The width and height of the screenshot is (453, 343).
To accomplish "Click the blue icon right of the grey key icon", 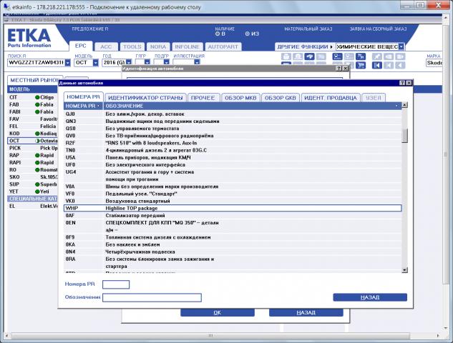I will [x=361, y=56].
